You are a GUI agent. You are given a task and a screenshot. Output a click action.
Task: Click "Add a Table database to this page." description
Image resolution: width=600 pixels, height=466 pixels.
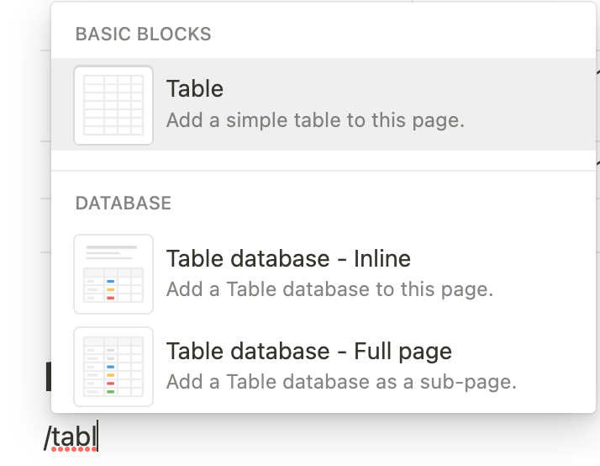[330, 289]
